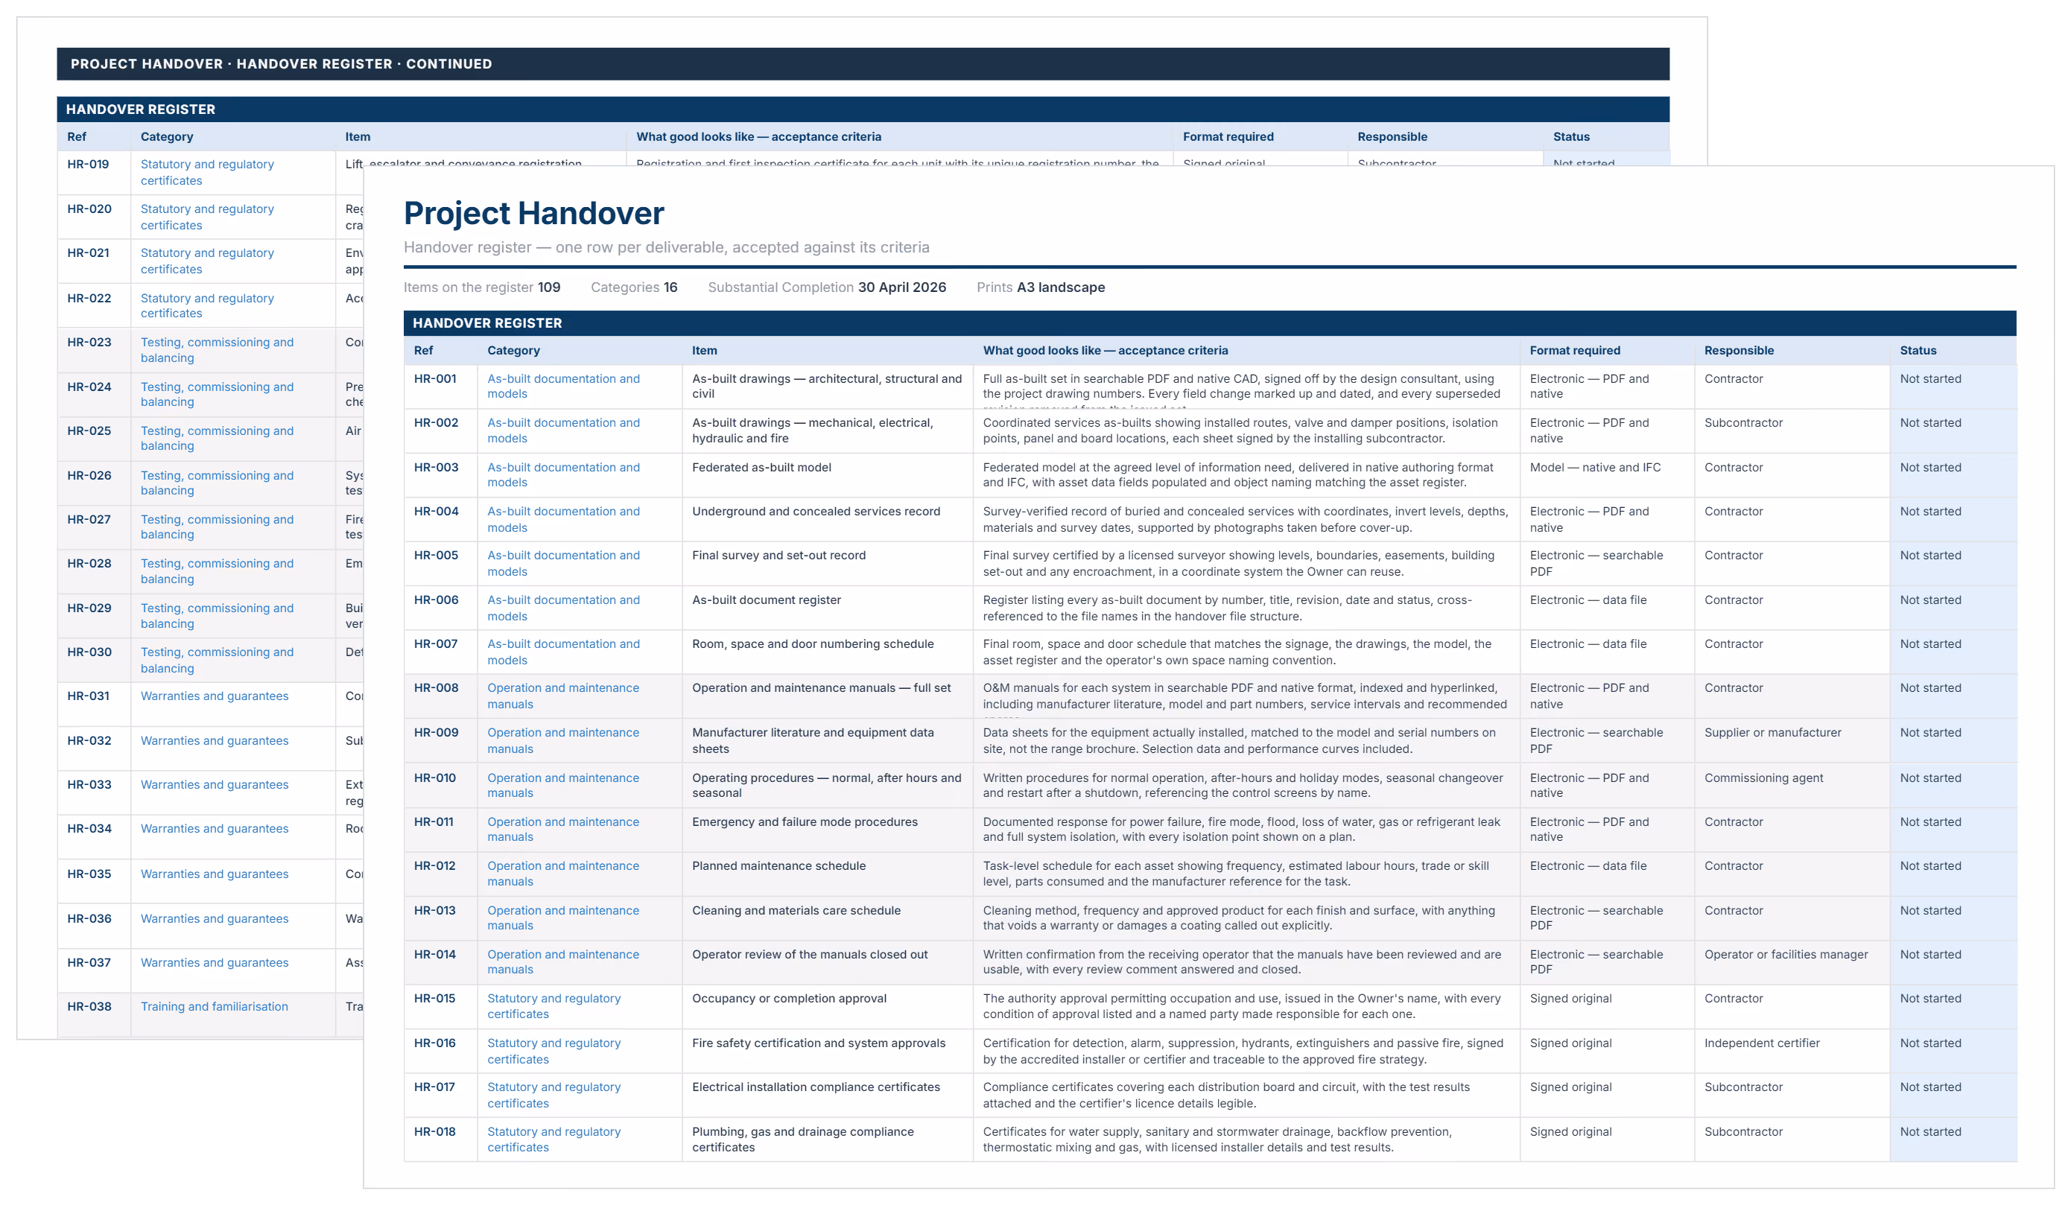Select 'Planned maintenance schedule' item cell

pyautogui.click(x=827, y=874)
